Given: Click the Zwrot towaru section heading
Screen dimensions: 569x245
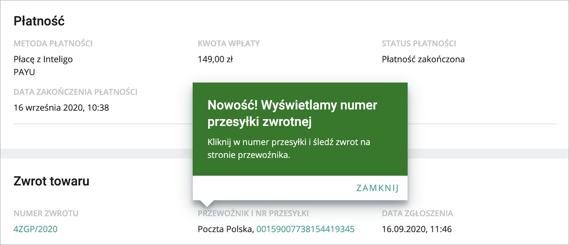Looking at the screenshot, I should (x=51, y=181).
